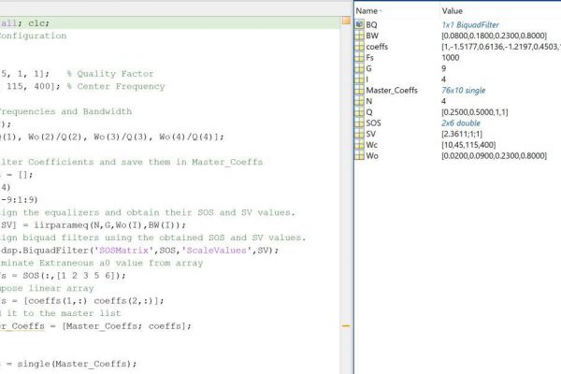561x374 pixels.
Task: Click the Fs variable grid icon
Action: click(x=359, y=57)
